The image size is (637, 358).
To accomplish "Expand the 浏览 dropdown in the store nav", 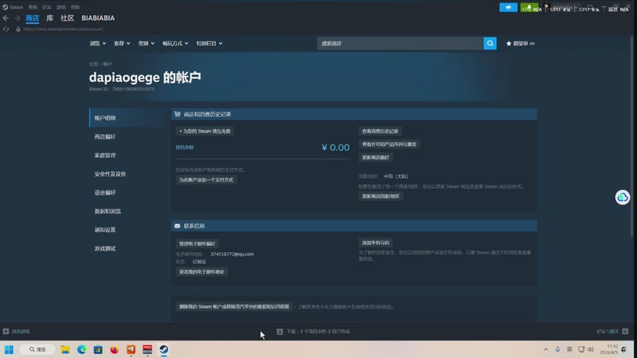I will [x=97, y=44].
